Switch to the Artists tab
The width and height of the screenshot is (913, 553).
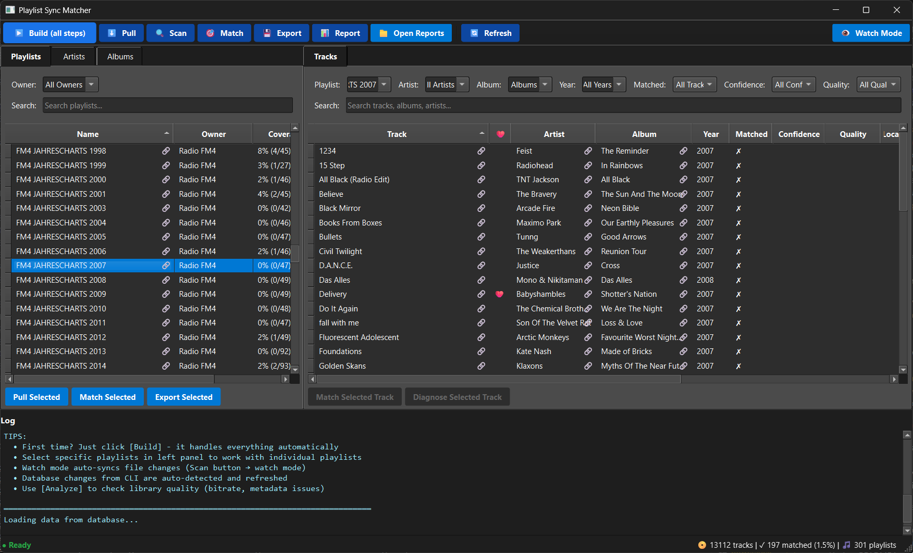74,57
